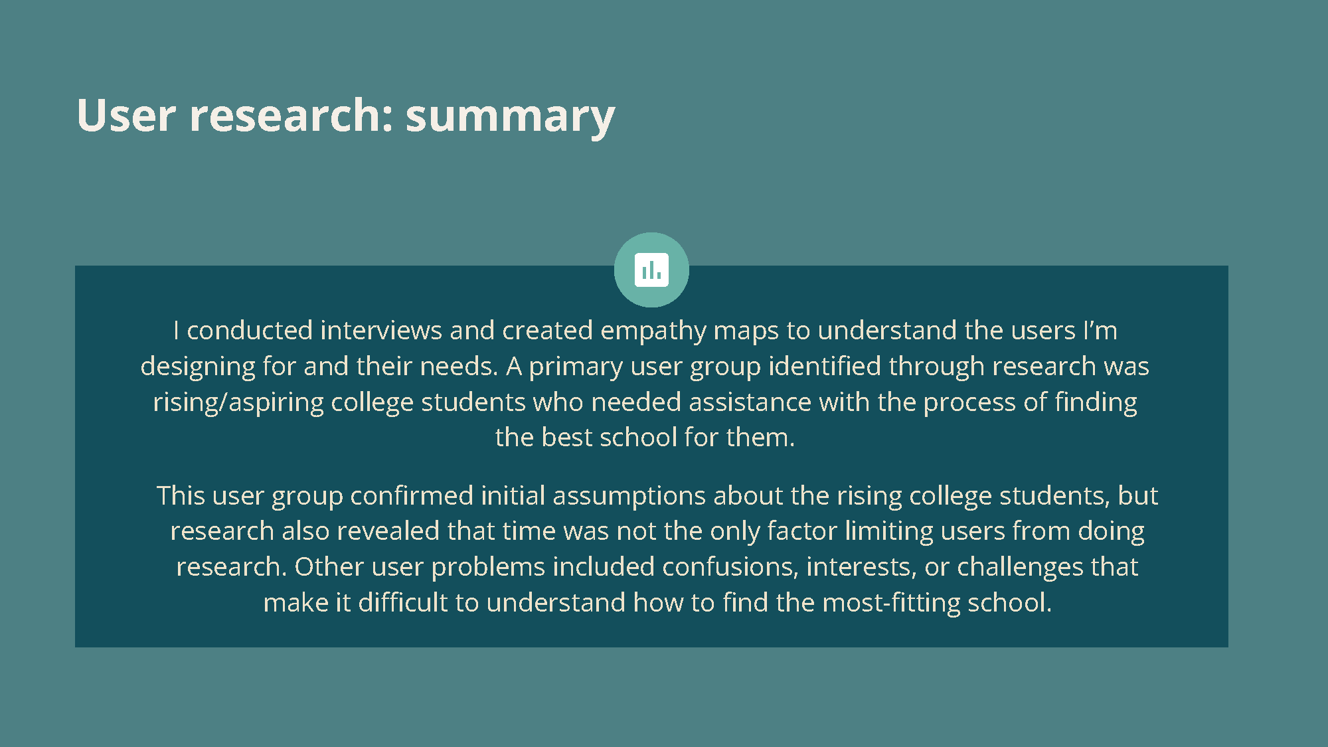Click the words "most-fitting school"
The width and height of the screenshot is (1328, 747).
[936, 603]
